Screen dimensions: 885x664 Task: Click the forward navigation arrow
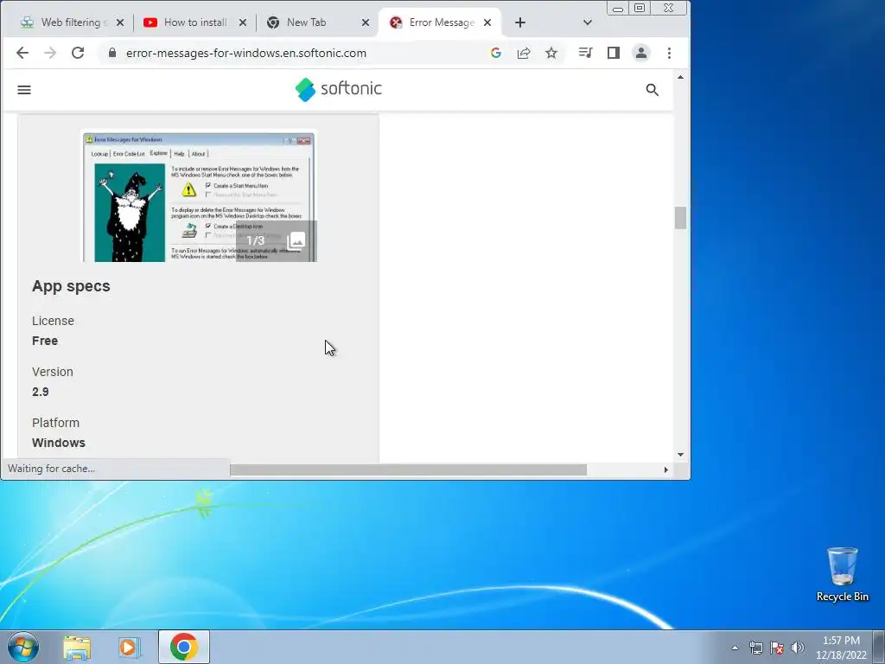[x=50, y=53]
